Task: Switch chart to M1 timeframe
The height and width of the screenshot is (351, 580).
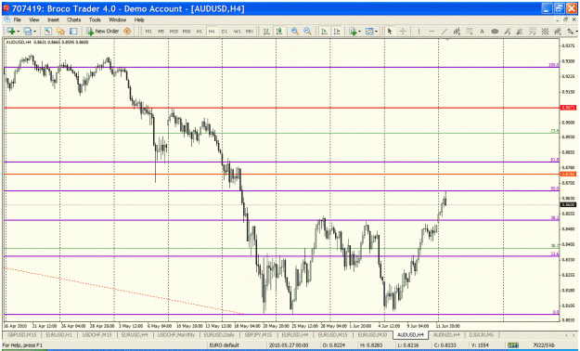Action: click(148, 32)
